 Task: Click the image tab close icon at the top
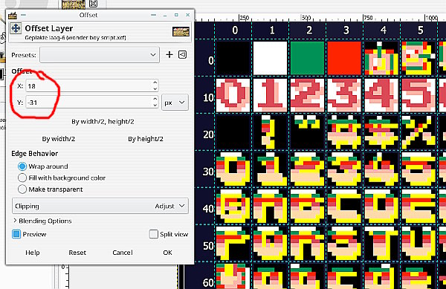click(x=94, y=4)
